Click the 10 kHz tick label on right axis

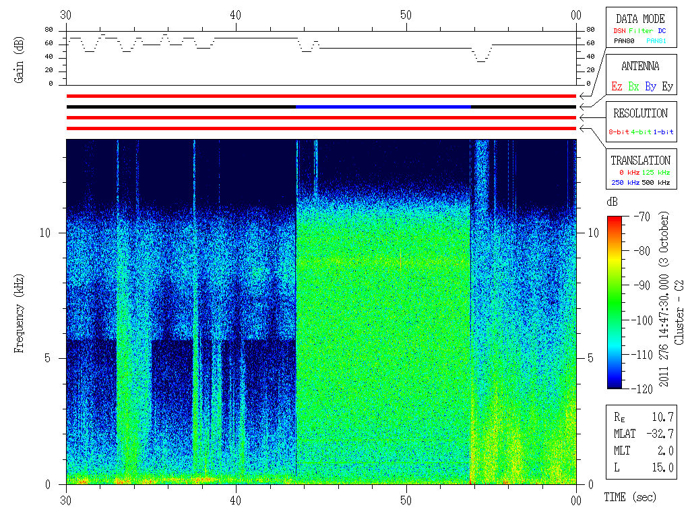[594, 233]
